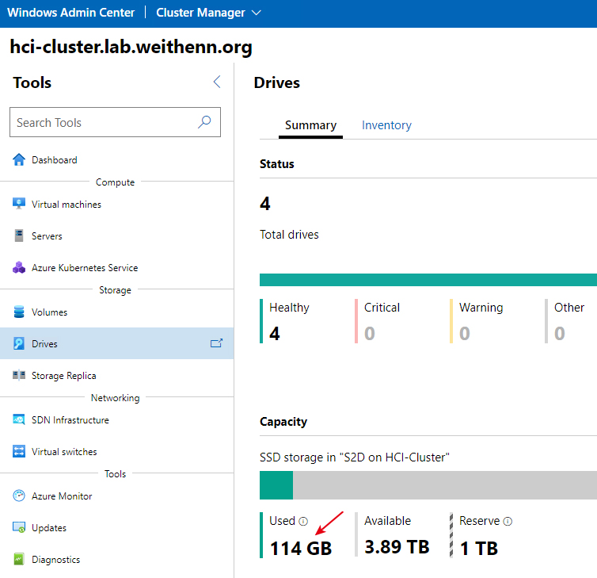Viewport: 597px width, 578px height.
Task: Click the SSD storage in S2D label
Action: tap(355, 457)
